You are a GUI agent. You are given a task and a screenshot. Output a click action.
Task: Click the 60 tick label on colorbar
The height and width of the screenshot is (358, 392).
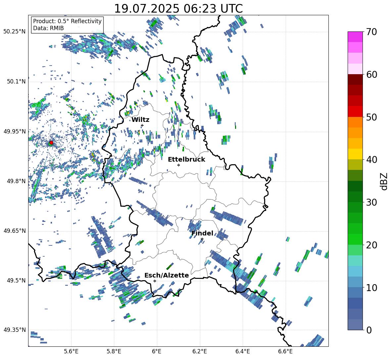(x=371, y=75)
